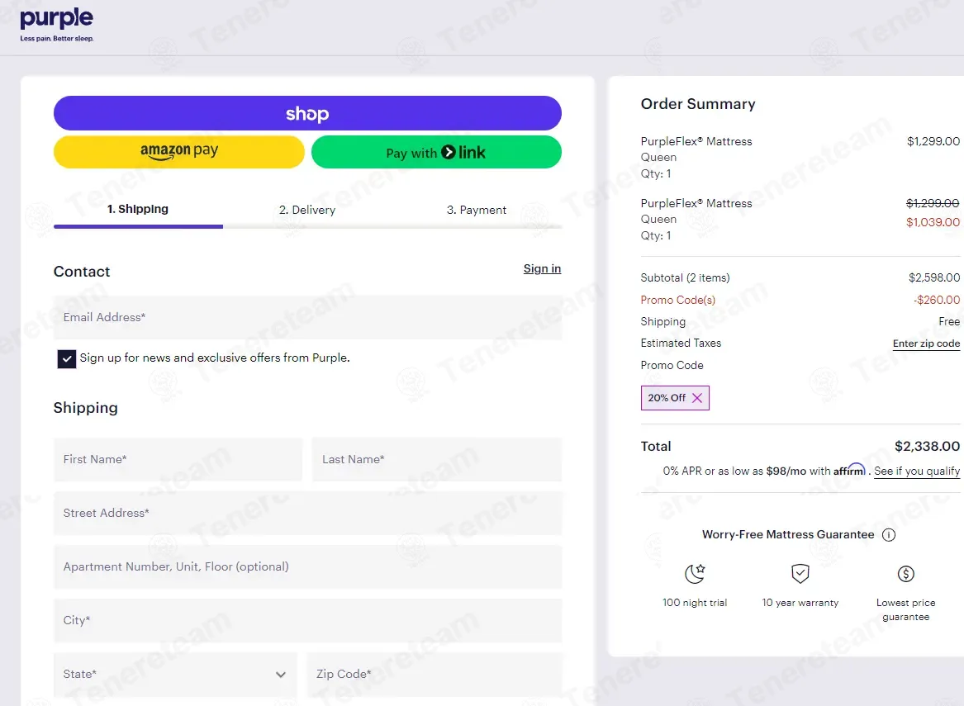Pay with the Shop button
964x706 pixels.
(307, 113)
